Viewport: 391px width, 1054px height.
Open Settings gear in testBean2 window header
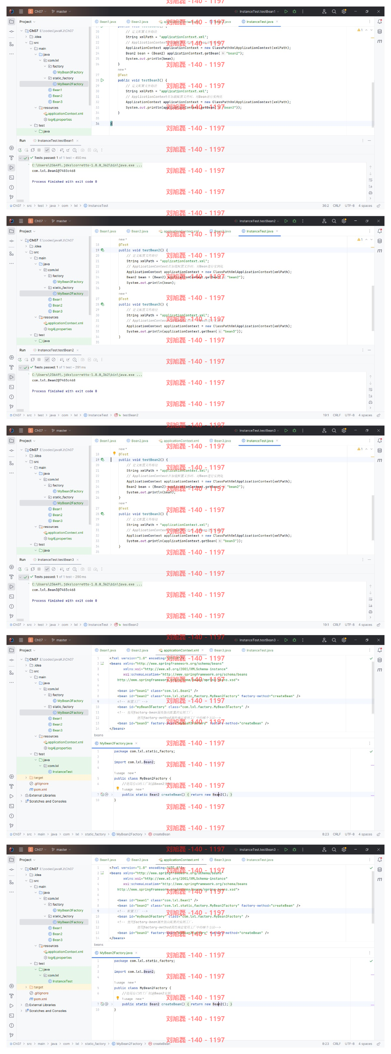tap(344, 221)
